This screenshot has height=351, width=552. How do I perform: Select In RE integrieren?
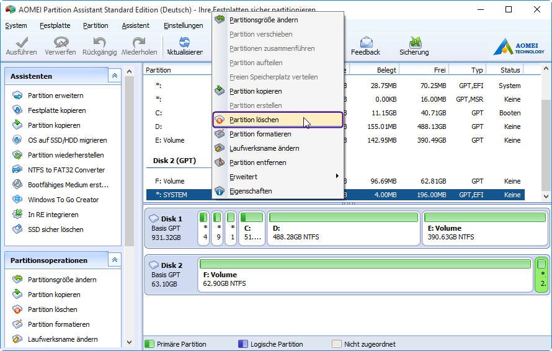click(53, 215)
